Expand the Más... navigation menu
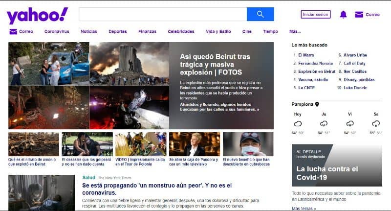Screen dimensions: 391x211 [x=295, y=31]
